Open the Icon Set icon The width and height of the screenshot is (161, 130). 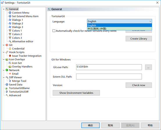pos(10,63)
